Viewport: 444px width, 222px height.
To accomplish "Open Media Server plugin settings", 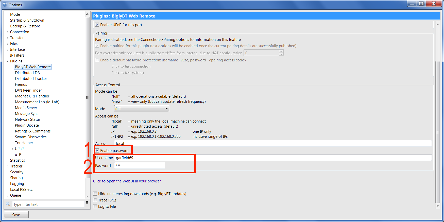I will [26, 108].
